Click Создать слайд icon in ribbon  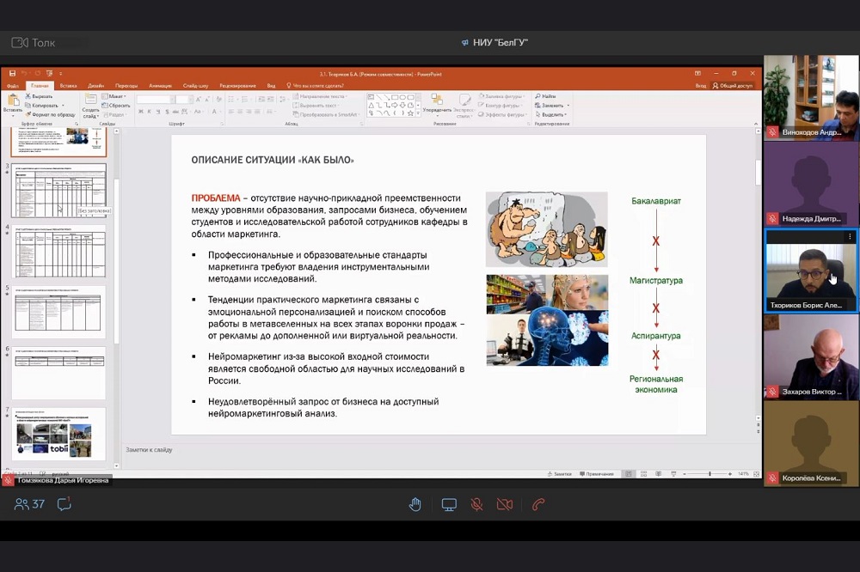pos(90,105)
